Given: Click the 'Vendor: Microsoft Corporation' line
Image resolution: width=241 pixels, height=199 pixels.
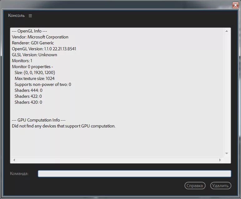Looking at the screenshot, I should pos(40,37).
